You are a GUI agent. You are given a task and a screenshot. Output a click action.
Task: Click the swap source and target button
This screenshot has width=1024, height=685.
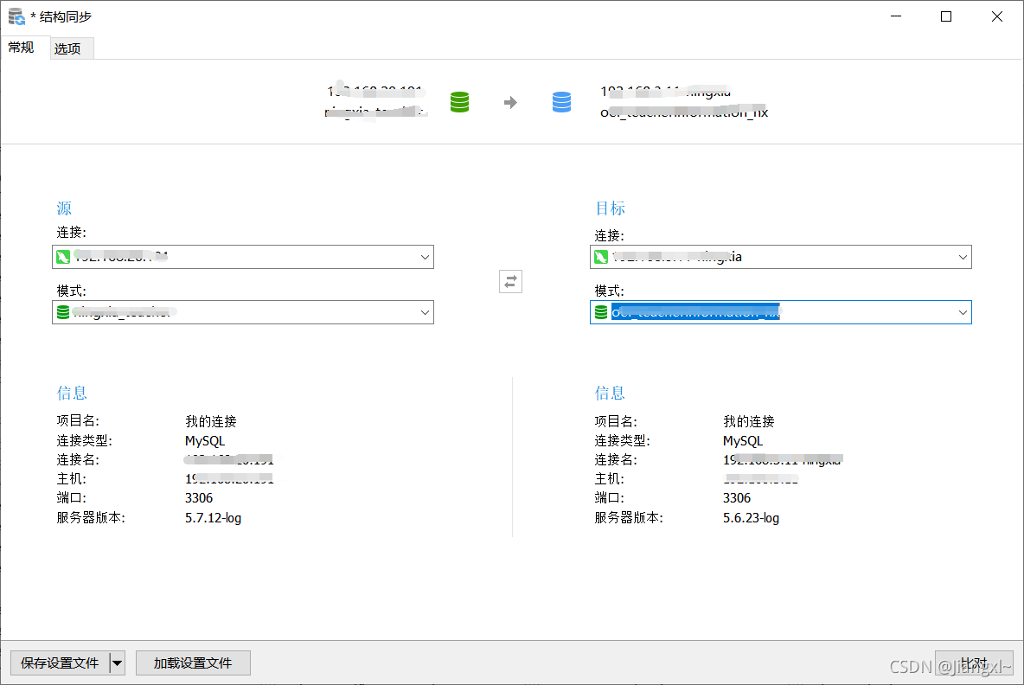510,281
